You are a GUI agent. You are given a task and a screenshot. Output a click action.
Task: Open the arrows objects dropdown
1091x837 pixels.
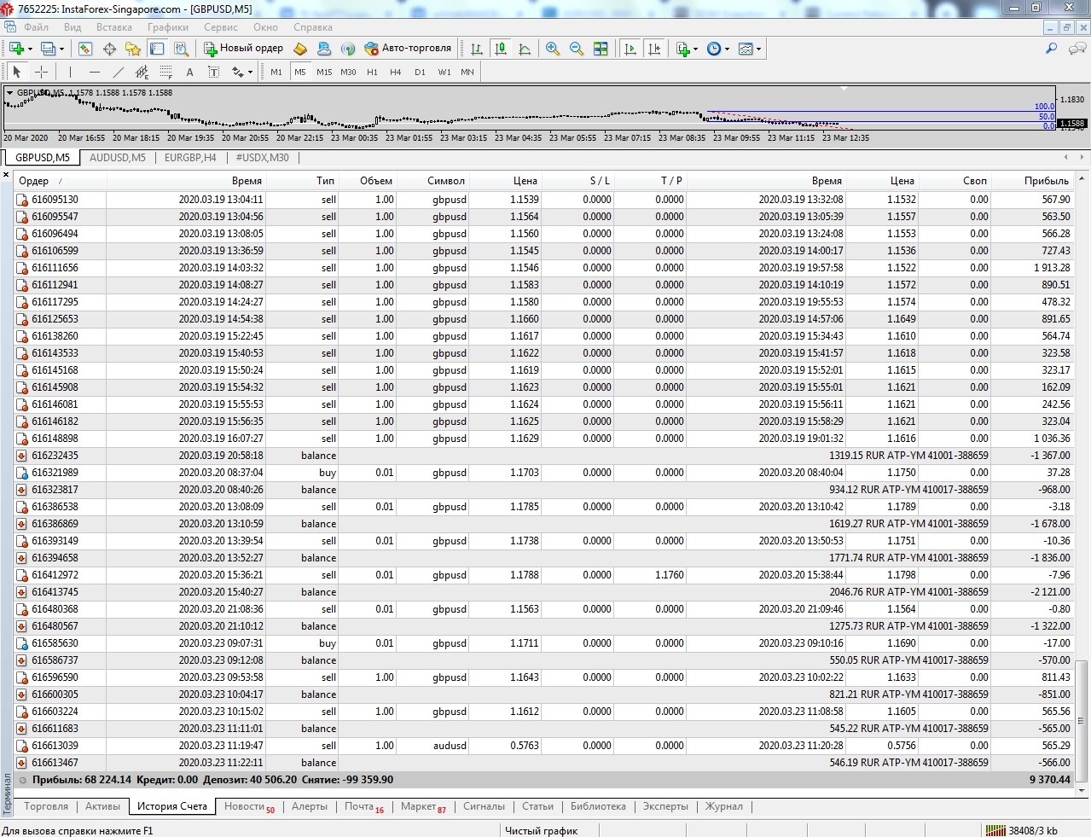tap(249, 73)
